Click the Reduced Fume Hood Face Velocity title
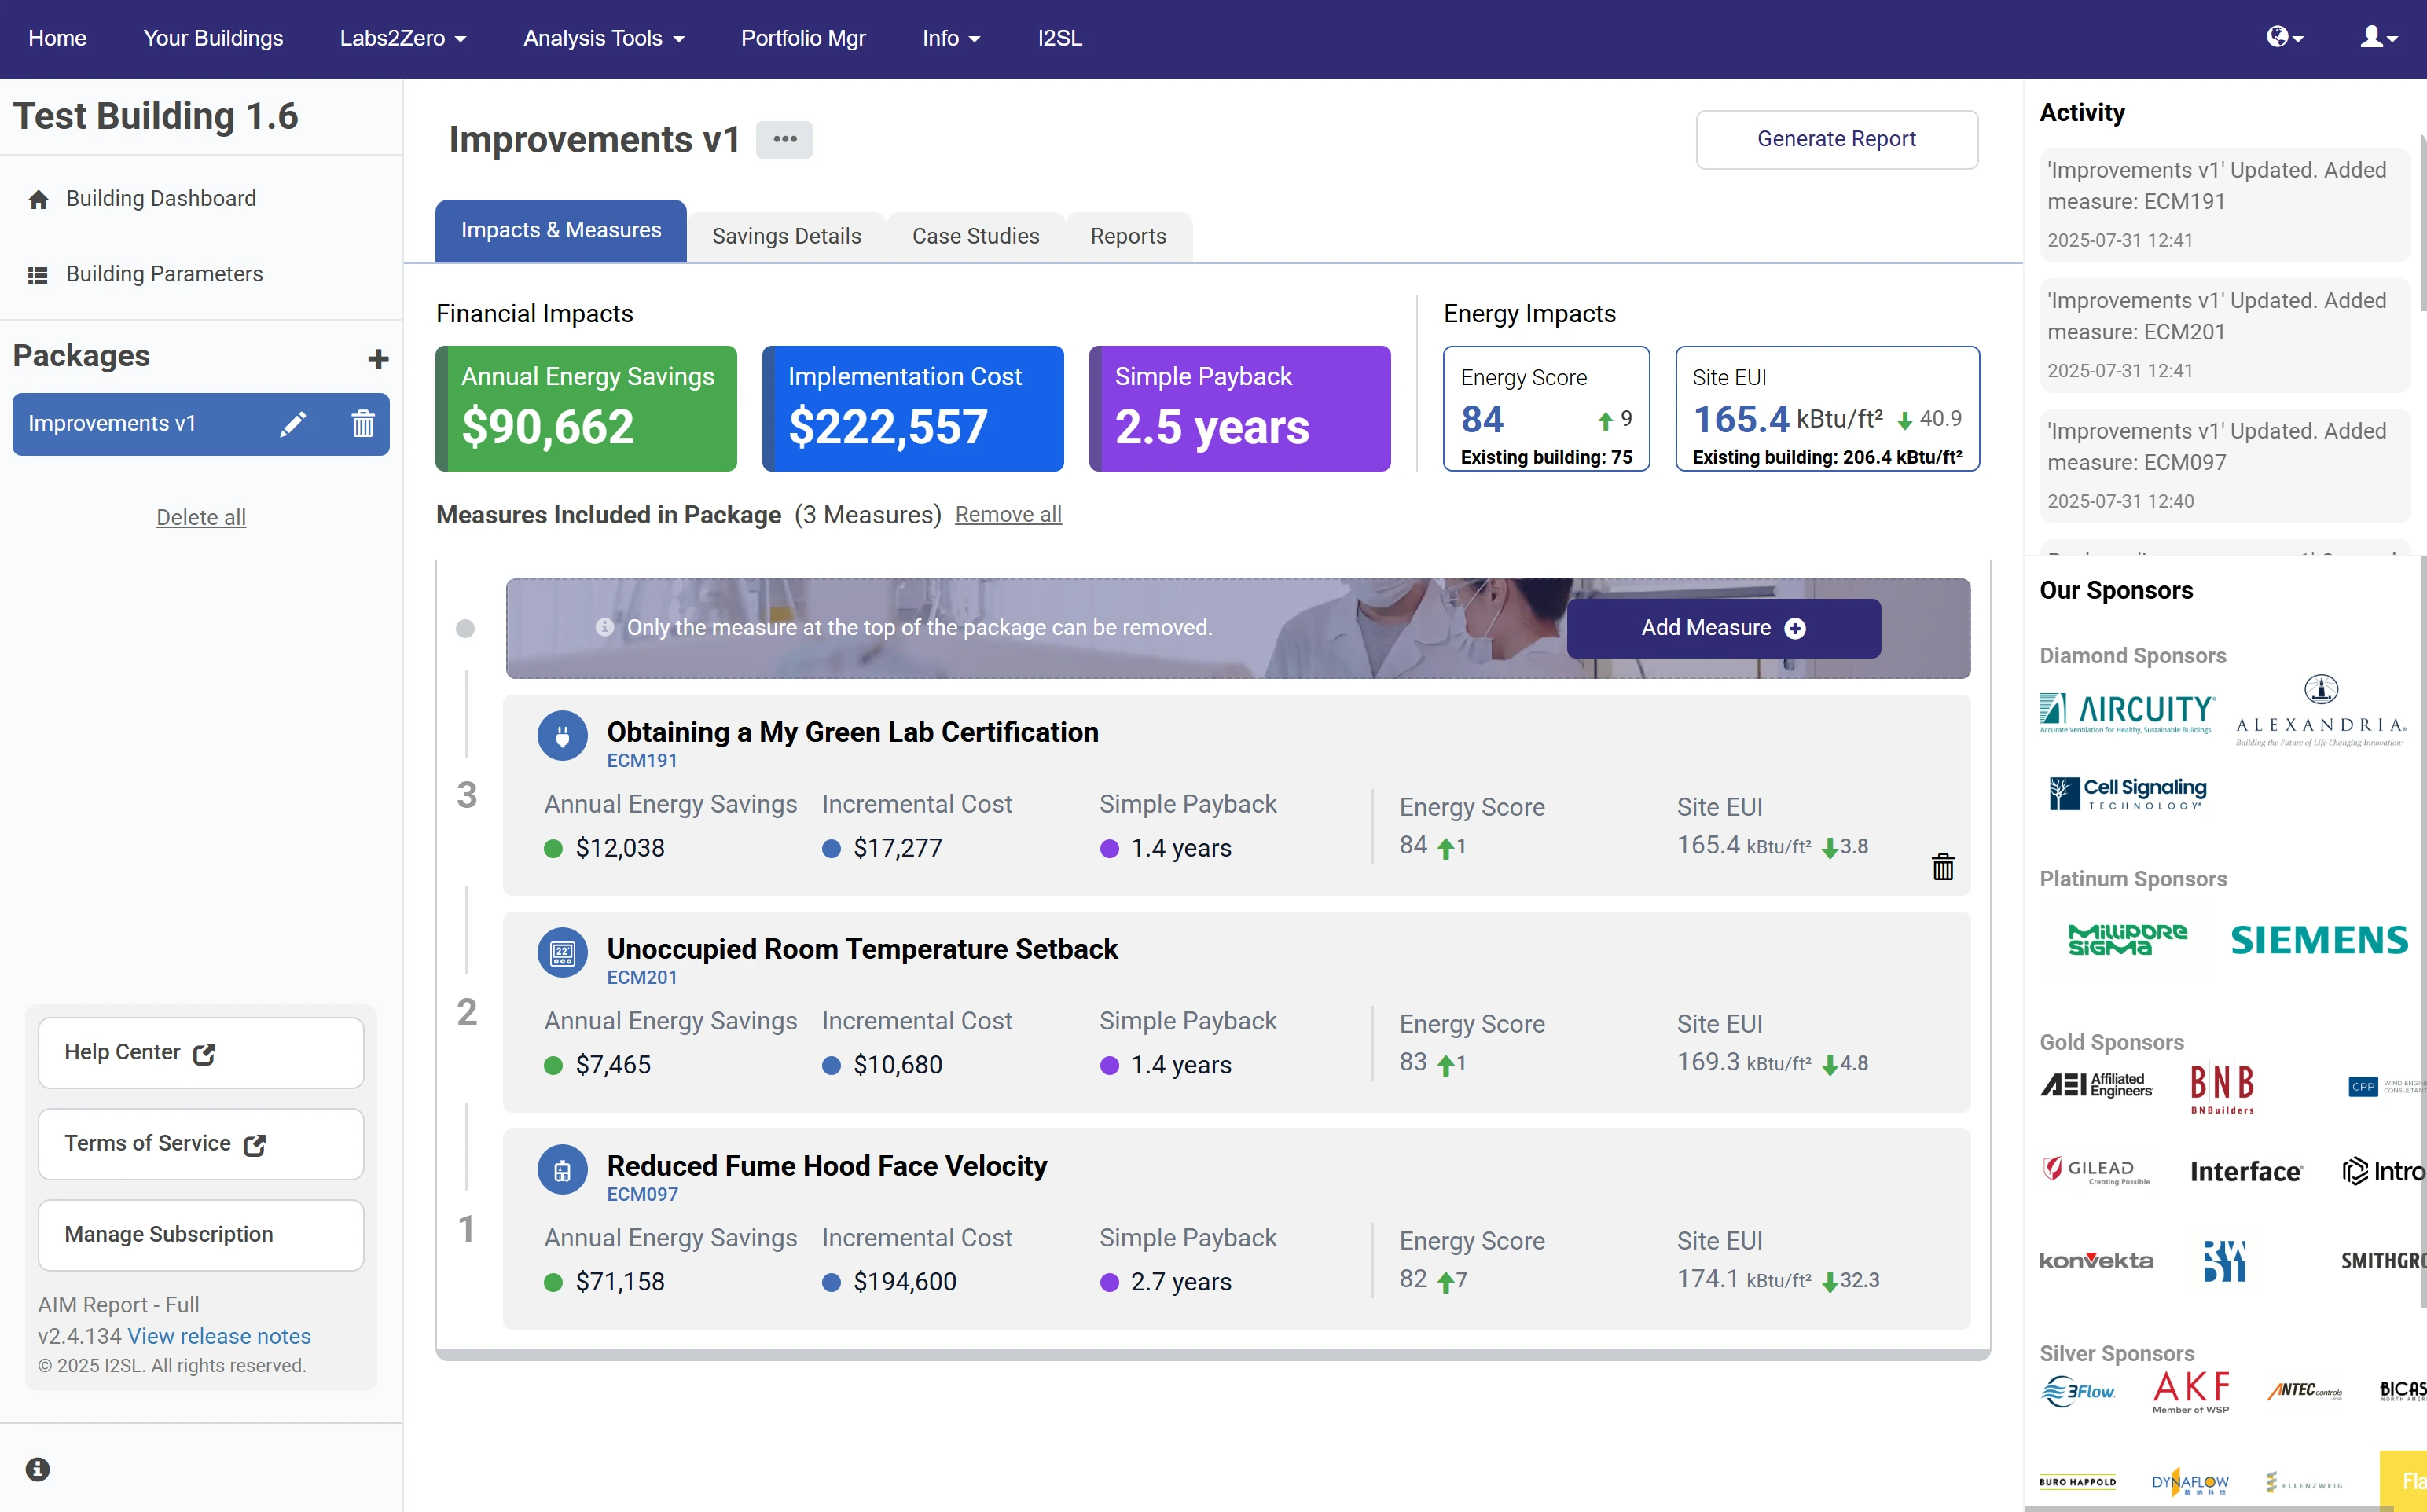This screenshot has width=2427, height=1512. (827, 1166)
